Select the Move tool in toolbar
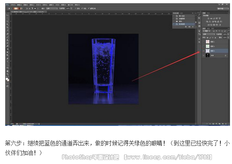Screen dimensions: 232x164 pos(7,15)
